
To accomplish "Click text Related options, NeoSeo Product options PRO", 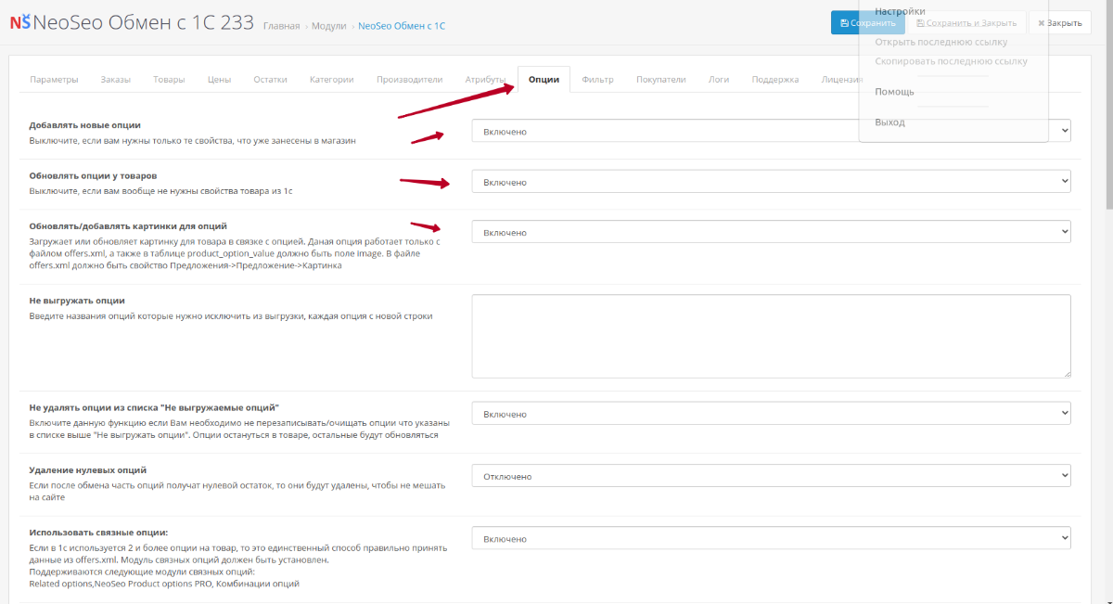I will (164, 585).
